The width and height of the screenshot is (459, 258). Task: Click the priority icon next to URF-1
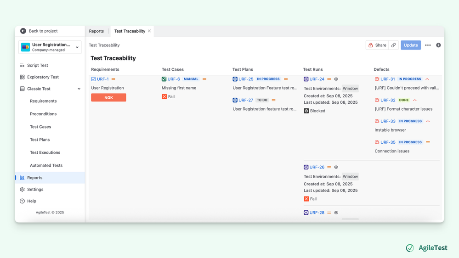click(113, 79)
